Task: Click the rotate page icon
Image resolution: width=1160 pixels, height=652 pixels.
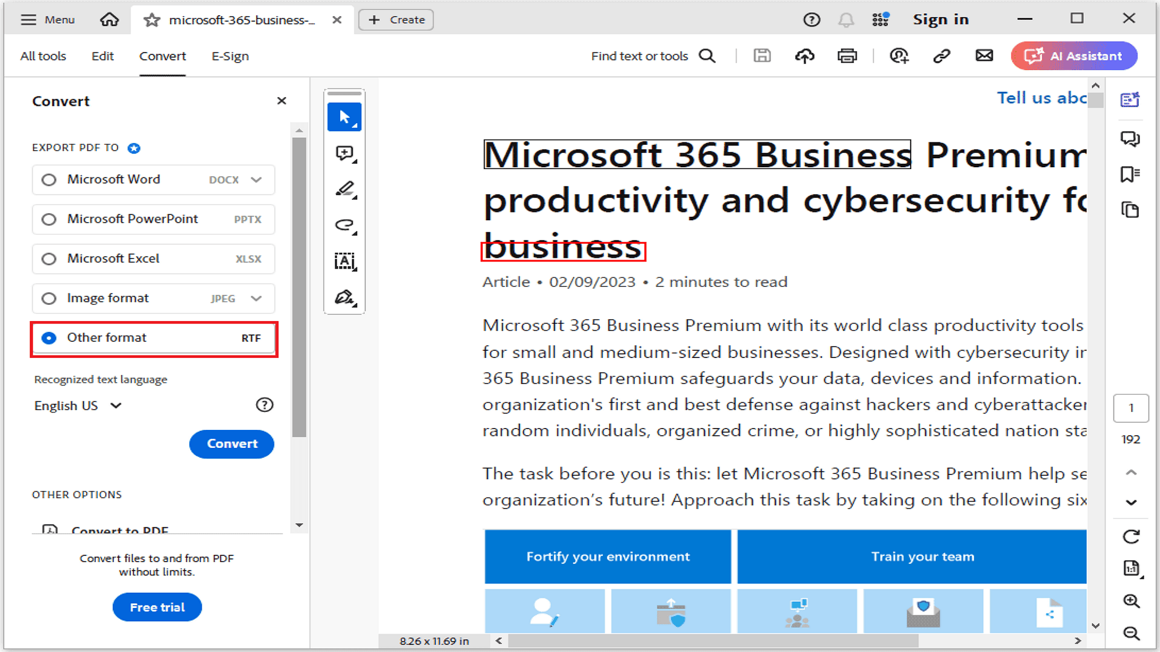Action: pyautogui.click(x=1131, y=537)
